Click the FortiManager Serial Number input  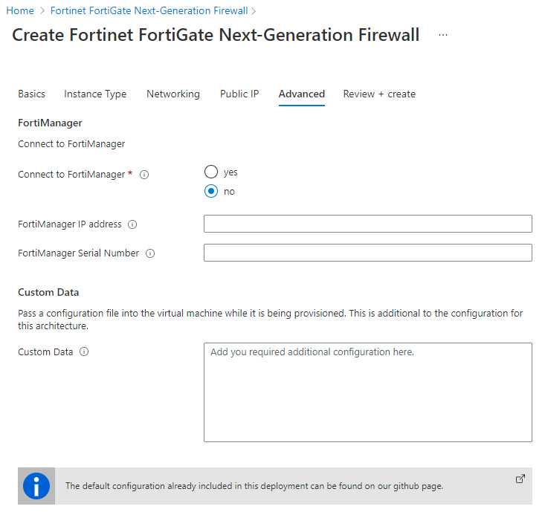[x=367, y=253]
